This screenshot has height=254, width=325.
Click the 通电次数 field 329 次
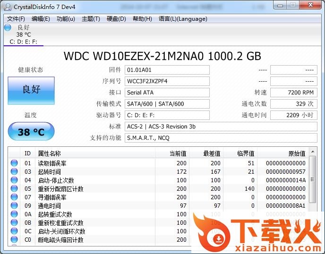[x=294, y=104]
